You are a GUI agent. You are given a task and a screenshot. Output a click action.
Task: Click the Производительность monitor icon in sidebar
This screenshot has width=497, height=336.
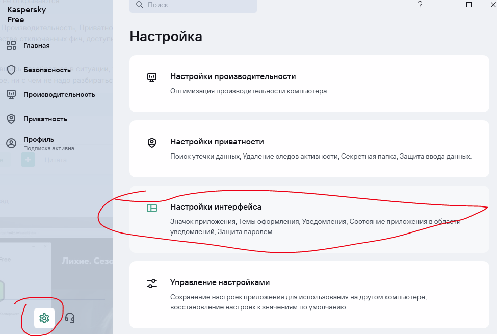11,94
